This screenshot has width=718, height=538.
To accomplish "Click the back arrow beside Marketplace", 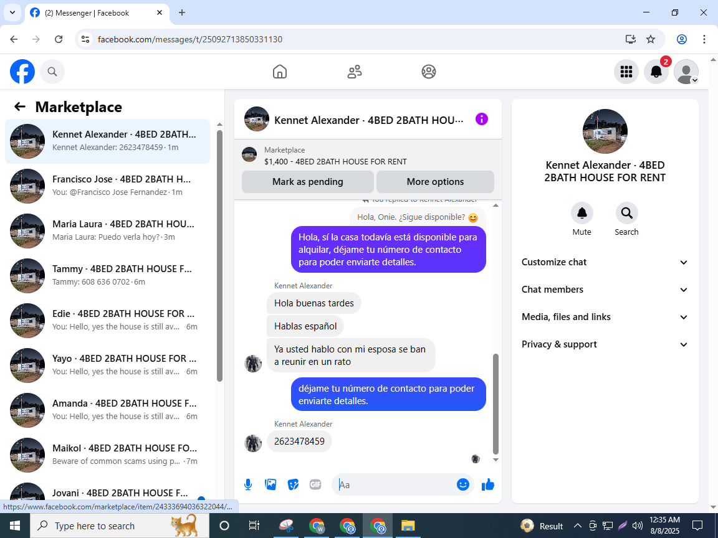I will point(20,106).
